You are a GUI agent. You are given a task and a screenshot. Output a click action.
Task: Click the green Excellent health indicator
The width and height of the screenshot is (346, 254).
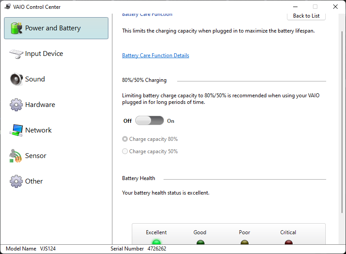point(156,242)
